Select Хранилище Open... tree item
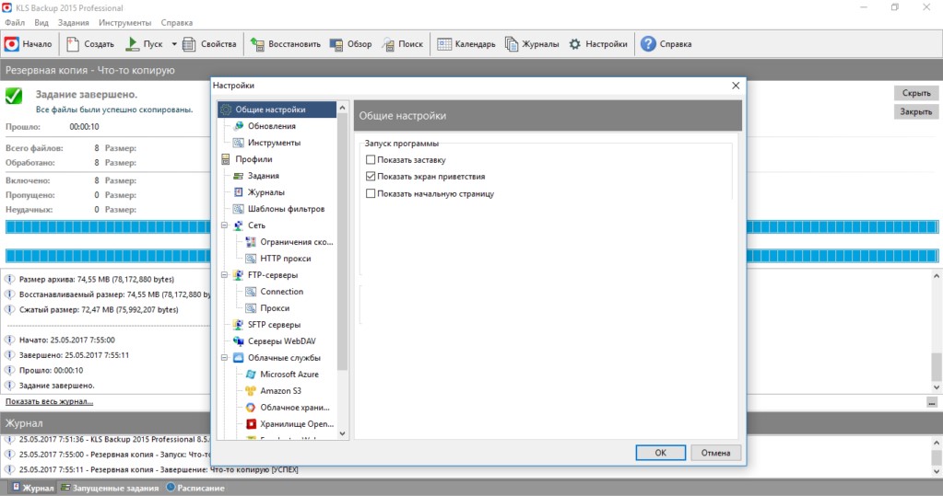 (x=297, y=424)
